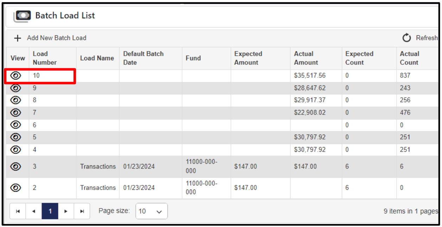Click the eye icon for Load Number 4
This screenshot has height=227, width=442.
click(x=15, y=149)
